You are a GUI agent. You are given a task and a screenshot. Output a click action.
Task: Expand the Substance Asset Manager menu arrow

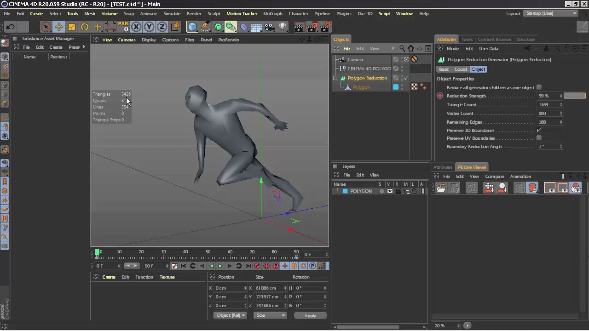point(84,47)
